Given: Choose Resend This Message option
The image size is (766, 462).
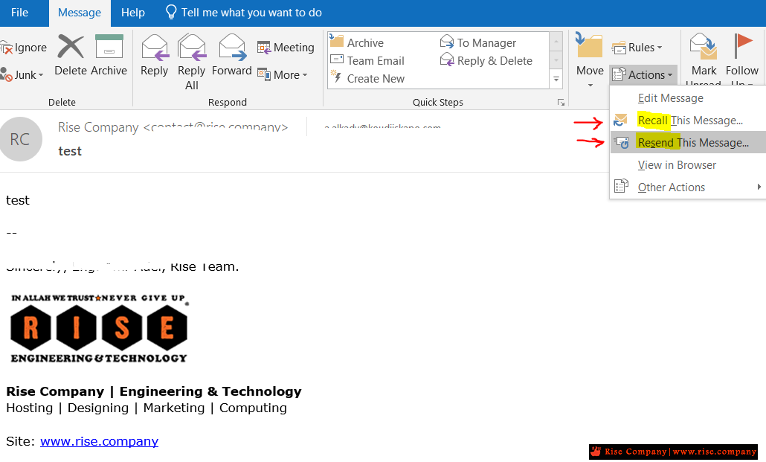Looking at the screenshot, I should [692, 143].
